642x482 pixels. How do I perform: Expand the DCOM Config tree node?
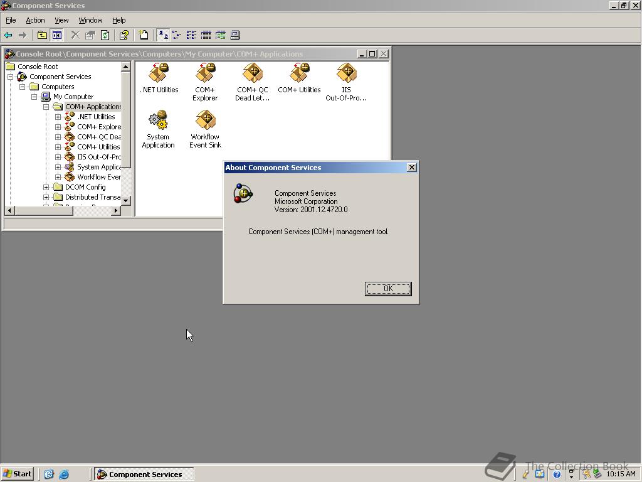46,187
